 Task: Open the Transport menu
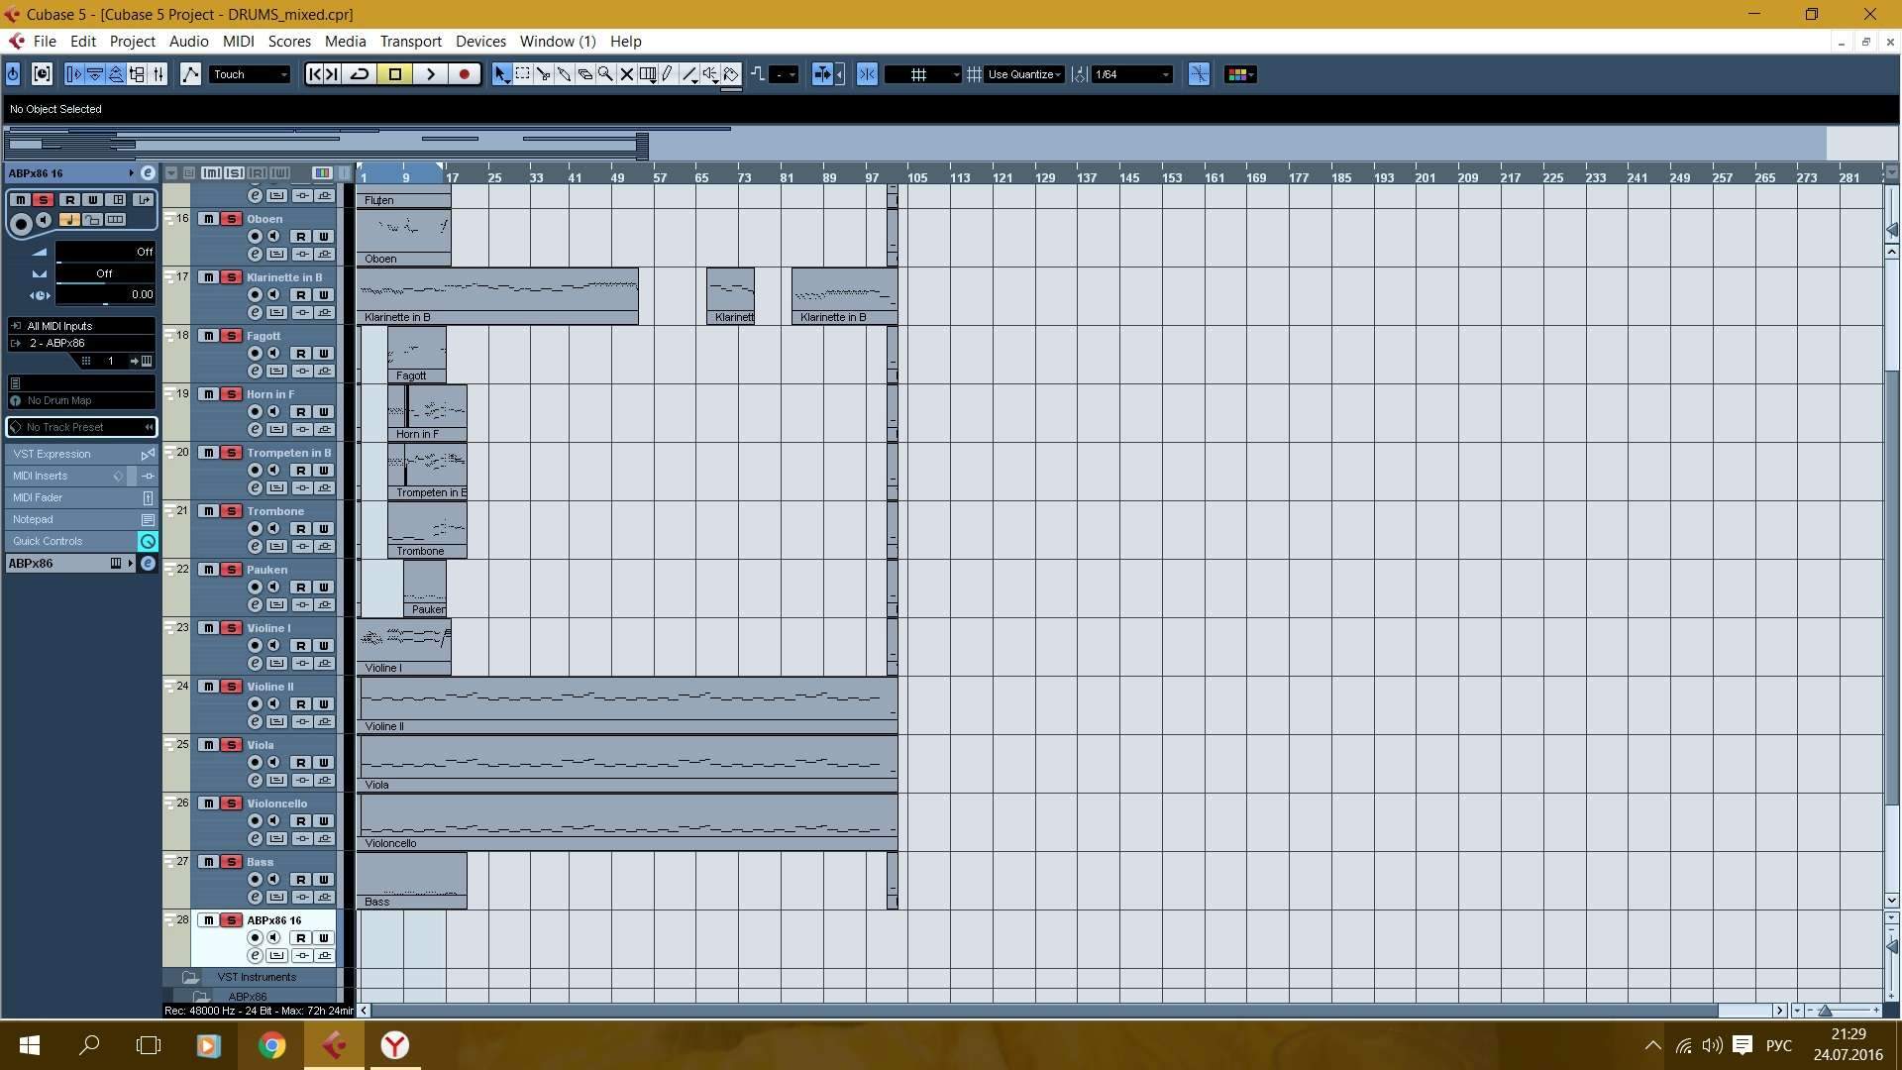[x=410, y=42]
